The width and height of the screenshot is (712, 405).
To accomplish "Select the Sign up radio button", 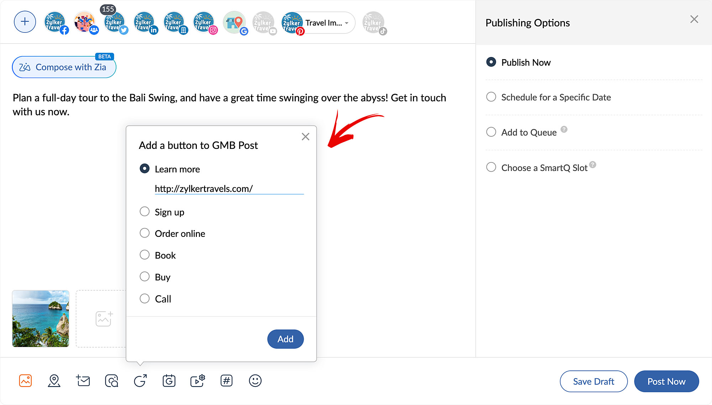I will 144,211.
